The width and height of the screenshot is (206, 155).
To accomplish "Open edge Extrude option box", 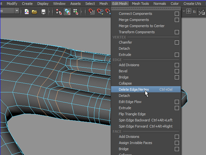I will coord(177,108).
